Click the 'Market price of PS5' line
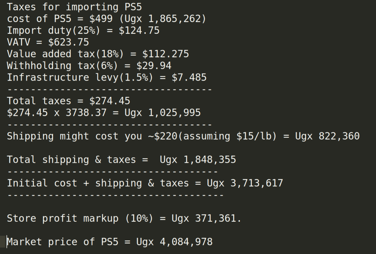 coord(109,242)
